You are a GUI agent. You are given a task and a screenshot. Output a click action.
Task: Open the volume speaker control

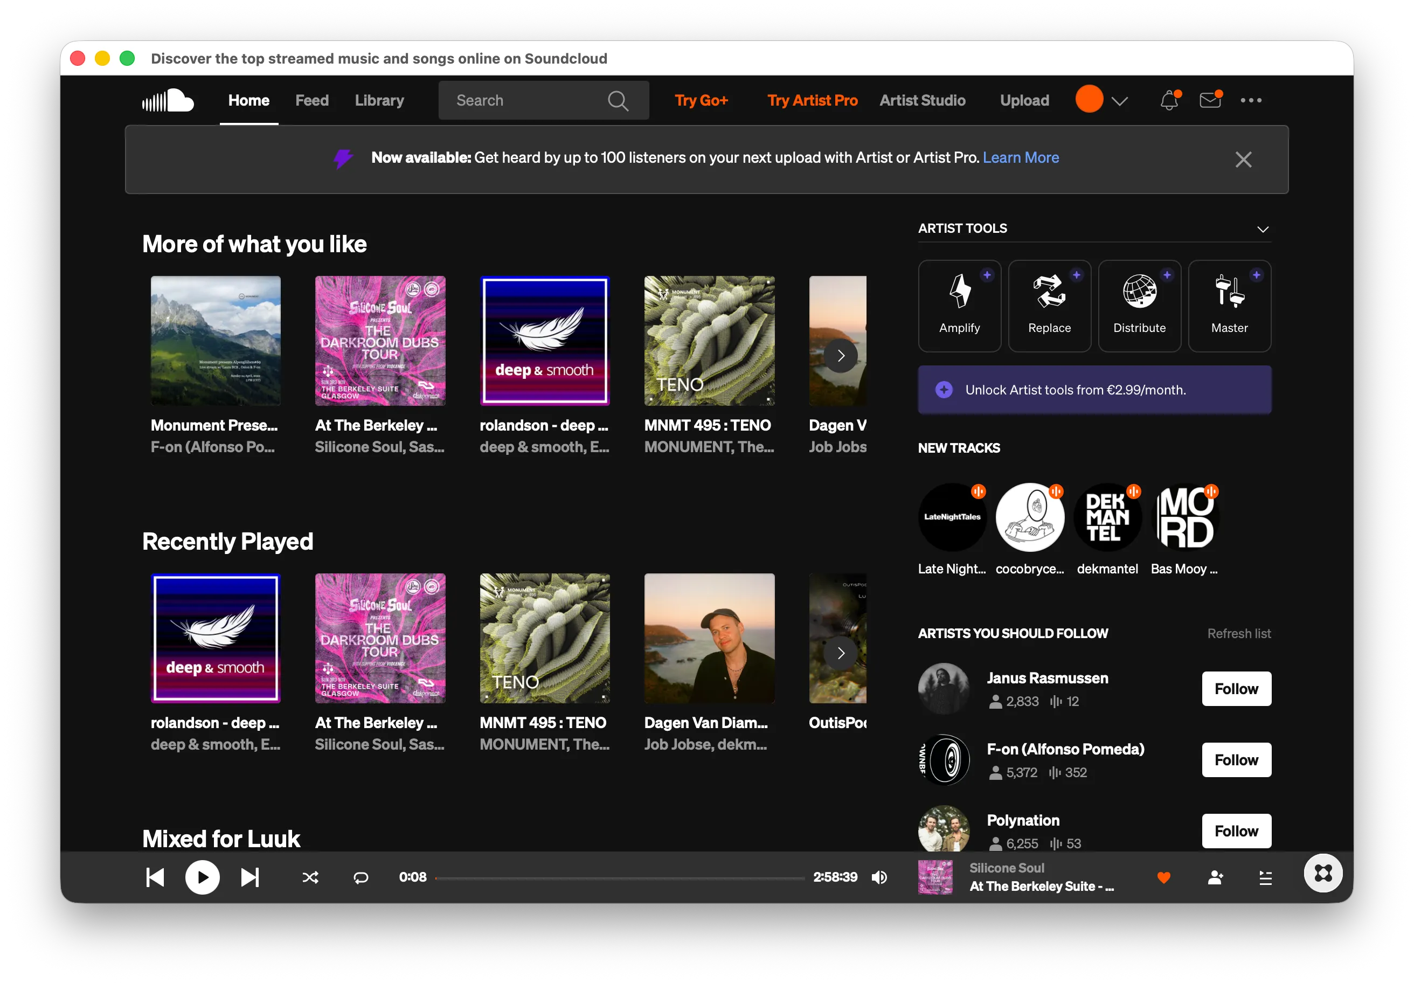tap(879, 877)
